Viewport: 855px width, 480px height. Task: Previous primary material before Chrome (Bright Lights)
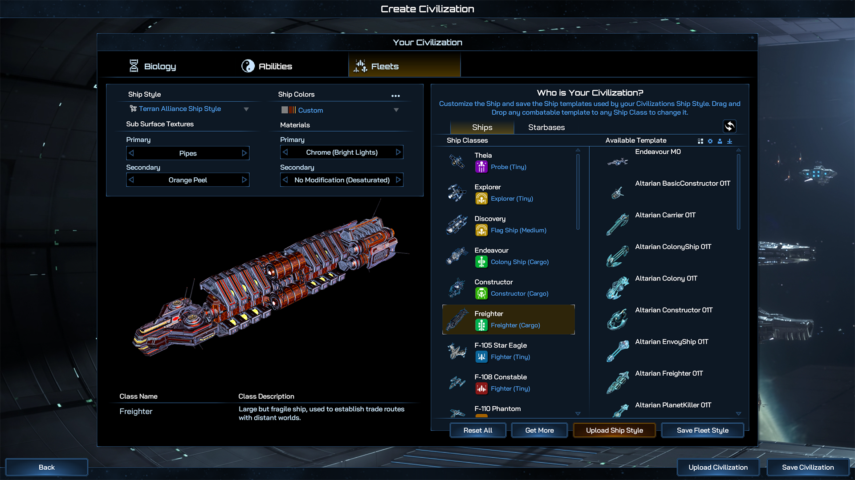click(285, 152)
